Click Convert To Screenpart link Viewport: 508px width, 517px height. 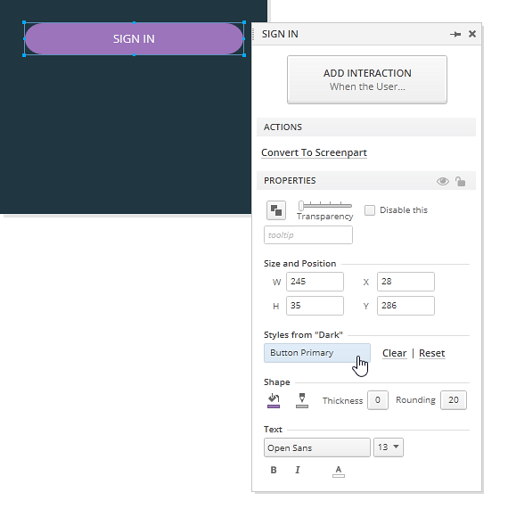pos(314,152)
